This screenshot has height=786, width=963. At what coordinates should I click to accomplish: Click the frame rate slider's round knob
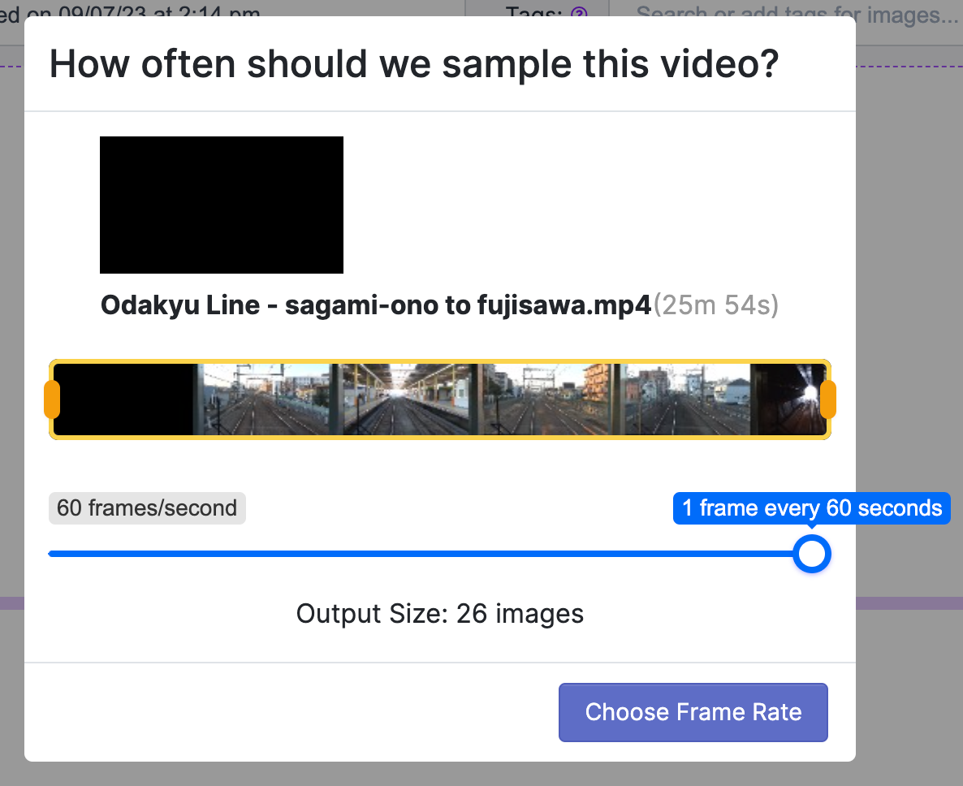(811, 554)
